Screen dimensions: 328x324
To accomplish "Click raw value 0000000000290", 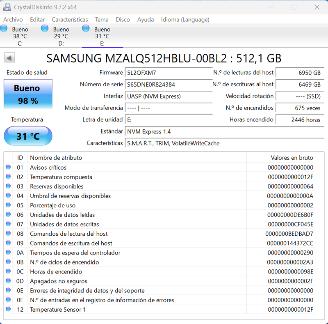I will (x=290, y=253).
